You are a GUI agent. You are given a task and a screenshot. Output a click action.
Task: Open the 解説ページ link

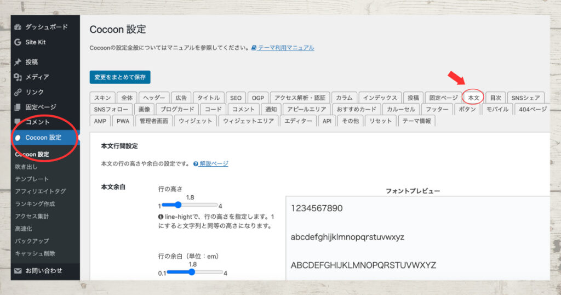pyautogui.click(x=214, y=163)
